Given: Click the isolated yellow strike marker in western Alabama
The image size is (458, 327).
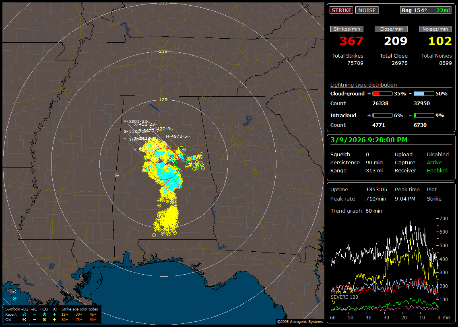Looking at the screenshot, I should [x=117, y=175].
